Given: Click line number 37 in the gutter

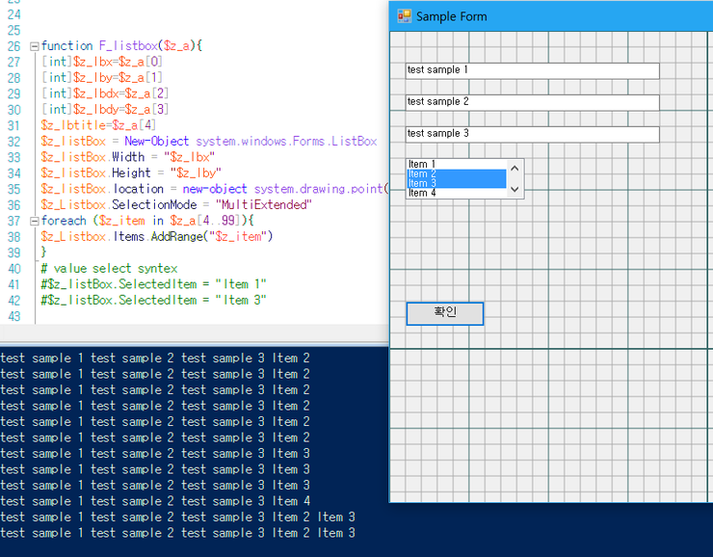Looking at the screenshot, I should coord(13,221).
